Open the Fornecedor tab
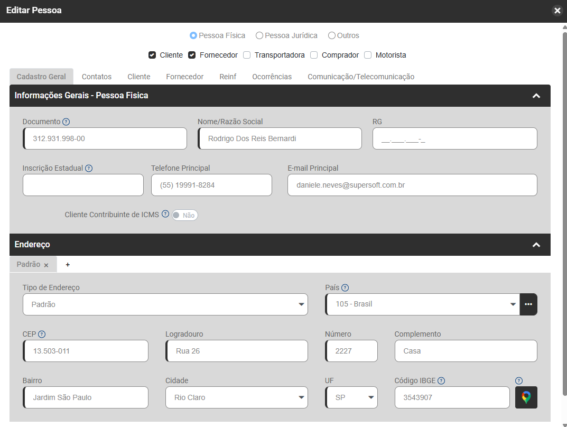Image resolution: width=567 pixels, height=427 pixels. click(x=185, y=77)
